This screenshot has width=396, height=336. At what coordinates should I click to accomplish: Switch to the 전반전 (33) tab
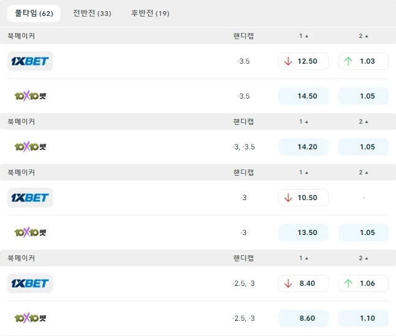pos(92,13)
